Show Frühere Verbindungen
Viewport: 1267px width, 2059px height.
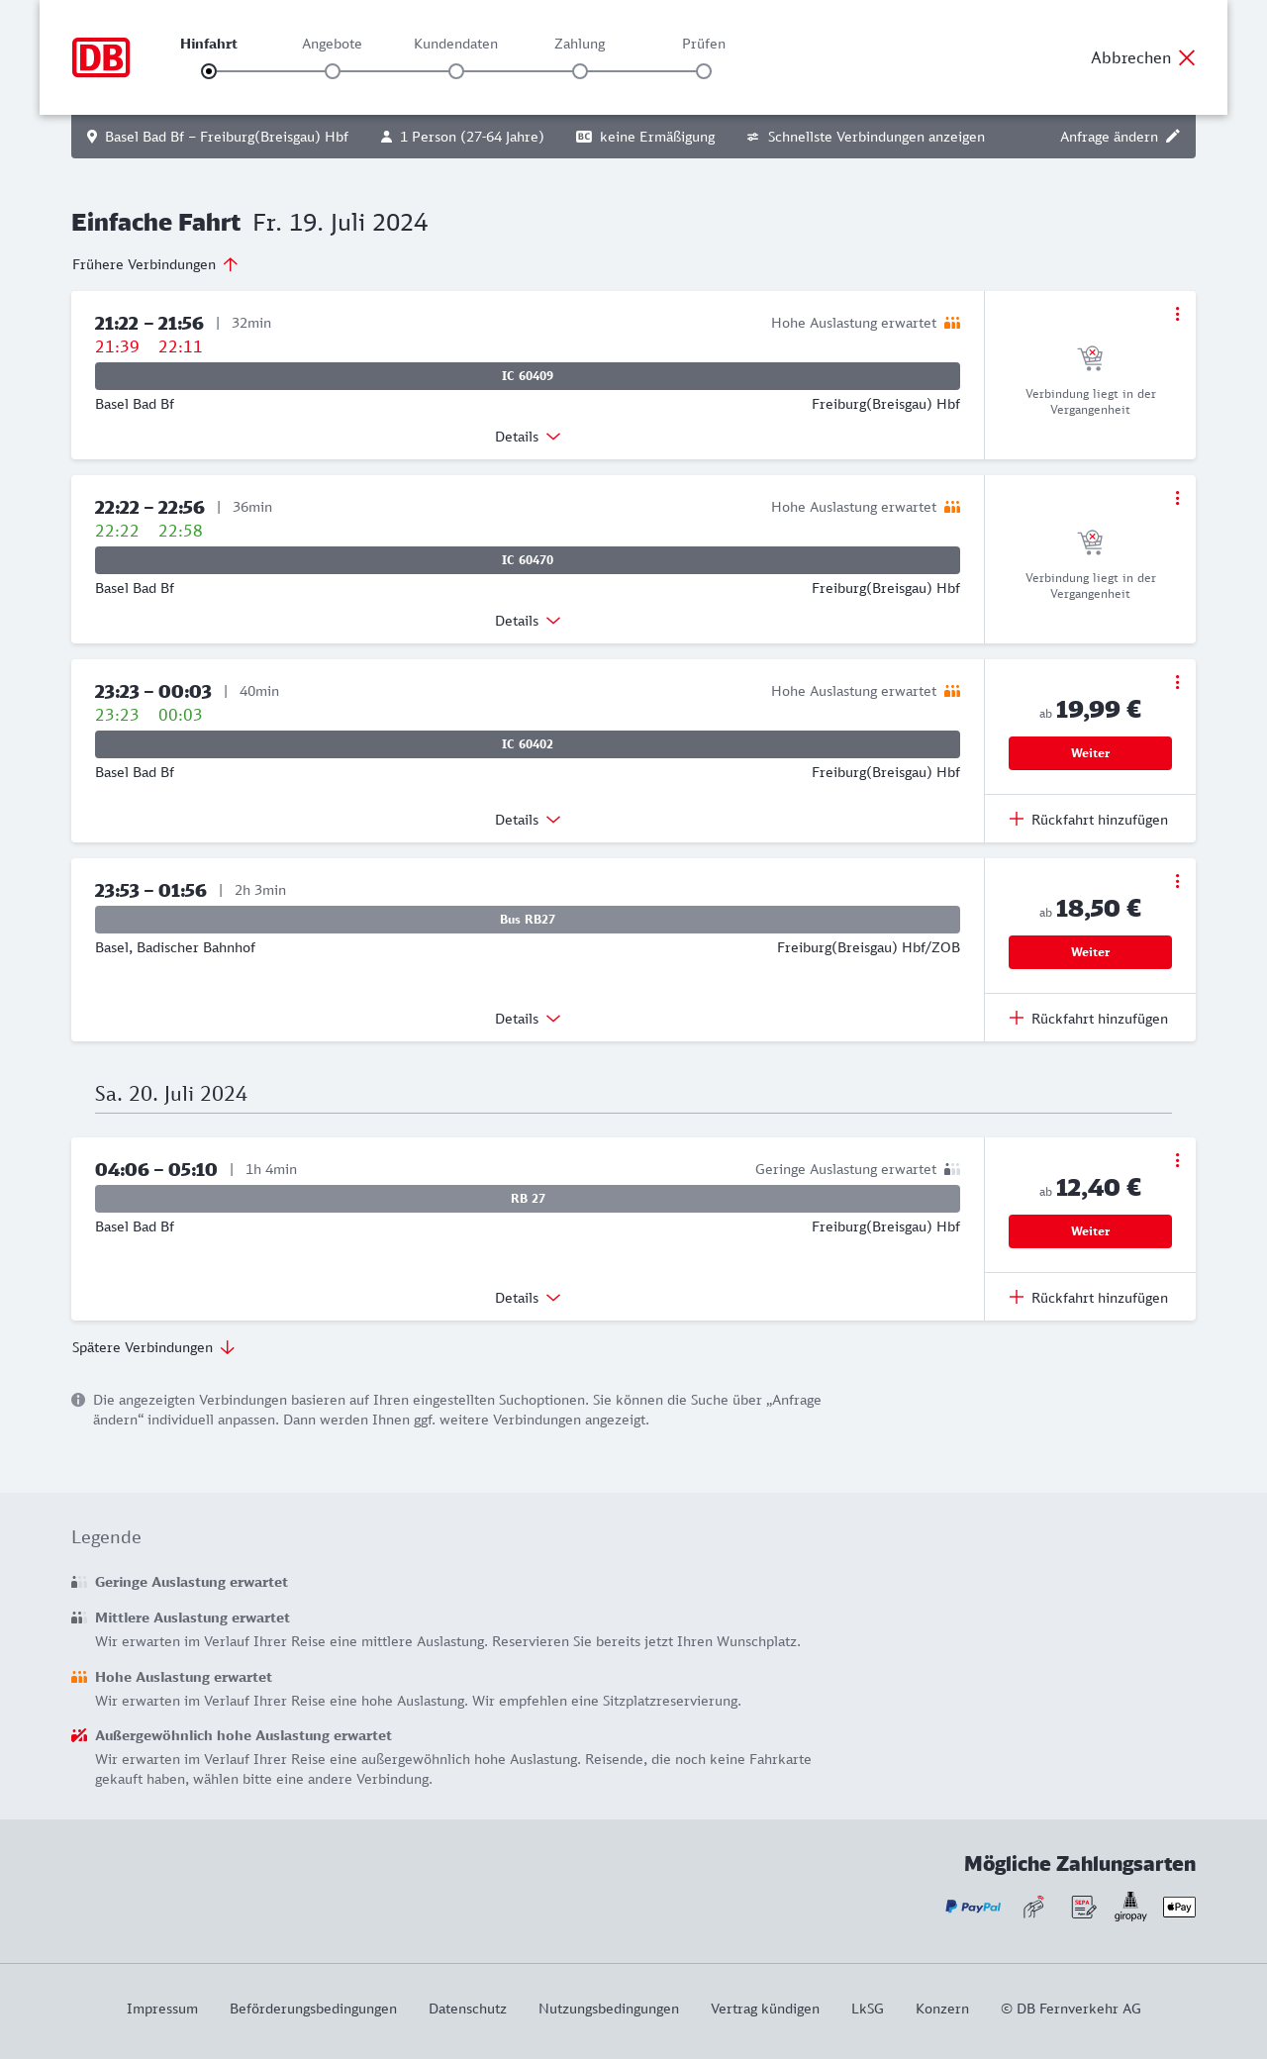click(x=155, y=264)
